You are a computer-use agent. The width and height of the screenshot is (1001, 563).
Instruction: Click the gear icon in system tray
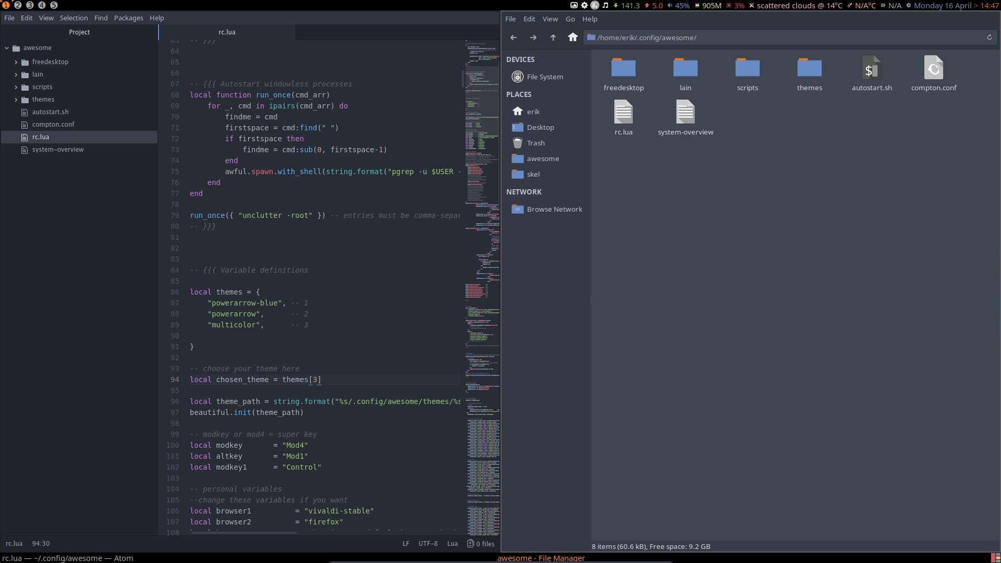(584, 5)
